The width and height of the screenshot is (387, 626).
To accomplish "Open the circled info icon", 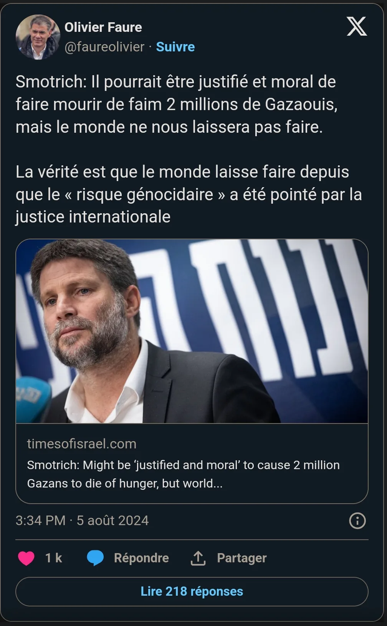I will point(357,521).
